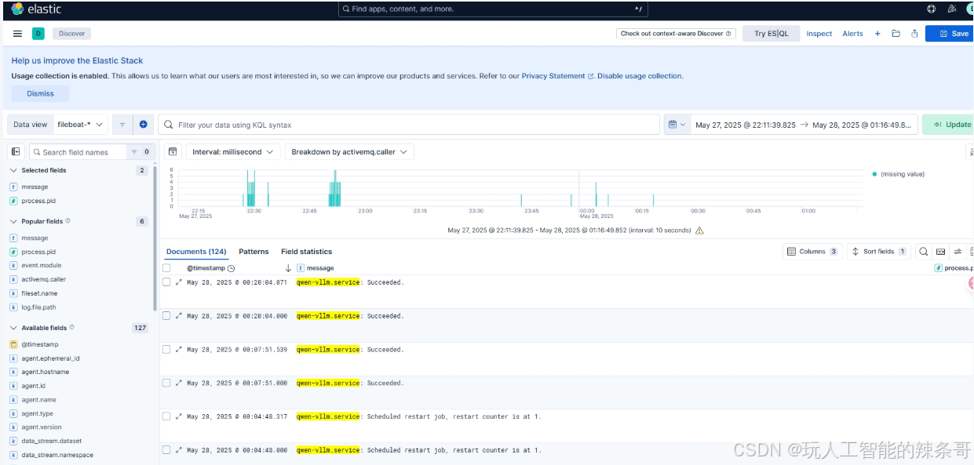
Task: Select the checkbox for the 00:07:51.539 row
Action: 166,350
